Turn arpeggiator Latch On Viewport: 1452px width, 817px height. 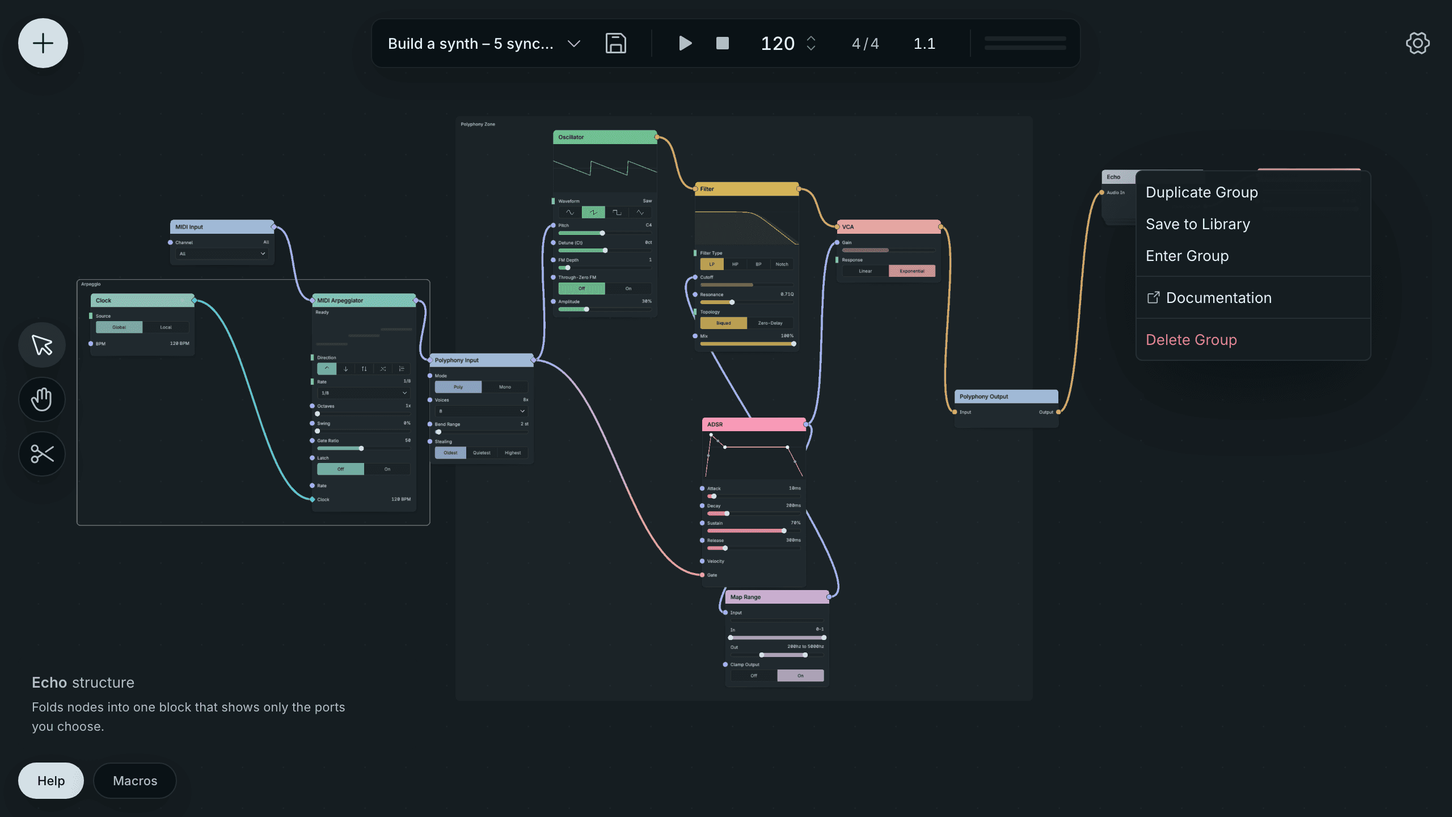click(387, 469)
